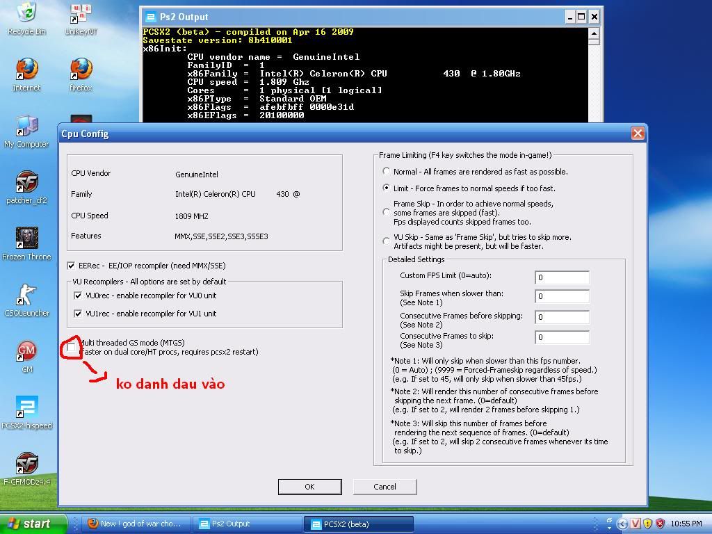Switch to Ps2 Output taskbar item
Screen dimensions: 712x534
point(247,524)
